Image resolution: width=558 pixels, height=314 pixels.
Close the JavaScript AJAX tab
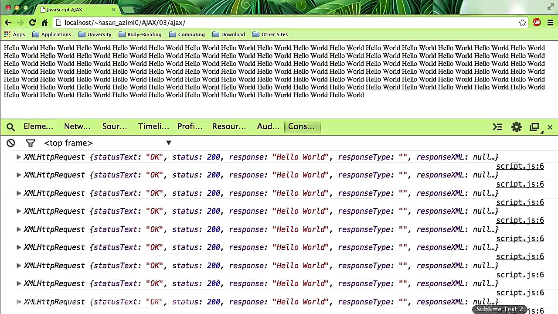[x=114, y=10]
